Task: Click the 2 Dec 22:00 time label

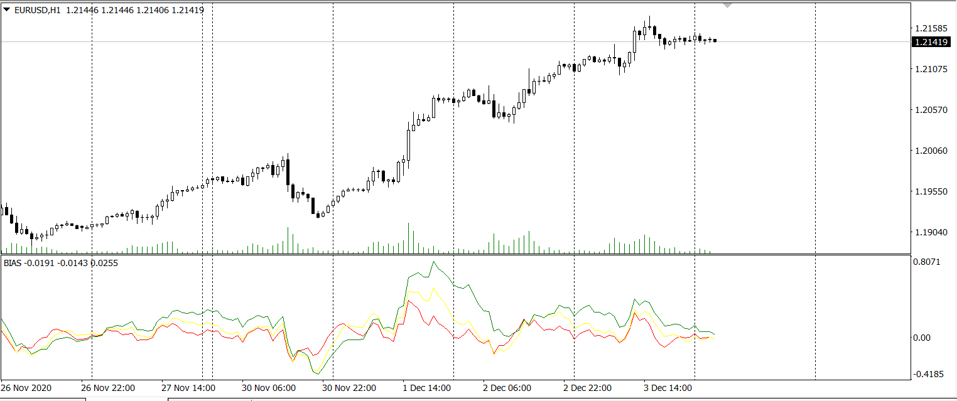Action: 587,387
